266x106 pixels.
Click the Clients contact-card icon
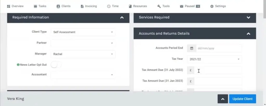click(x=58, y=6)
